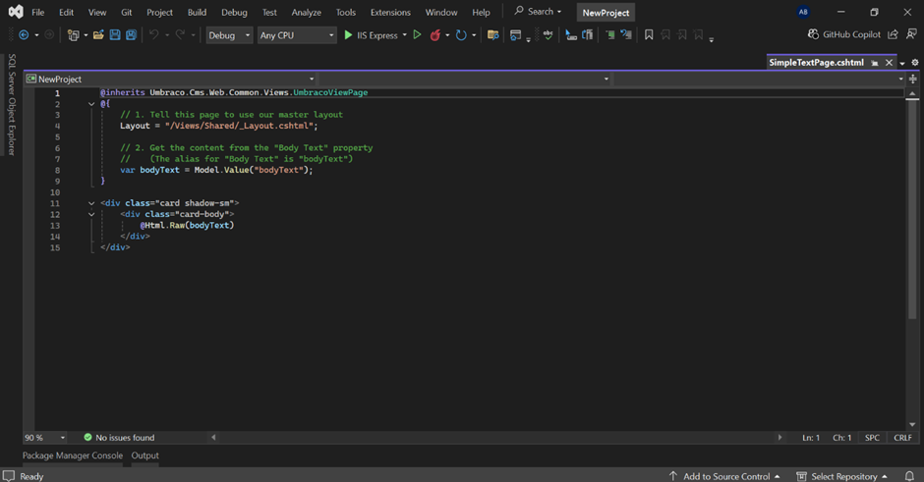924x482 pixels.
Task: Switch to the Package Manager Console tab
Action: (x=73, y=455)
